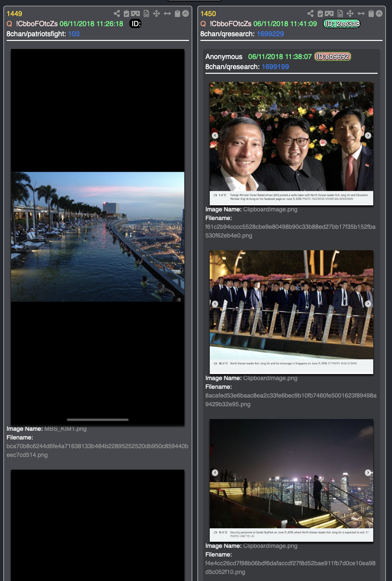Click the image name MBS_KIM1.png
392x581 pixels.
(65, 429)
